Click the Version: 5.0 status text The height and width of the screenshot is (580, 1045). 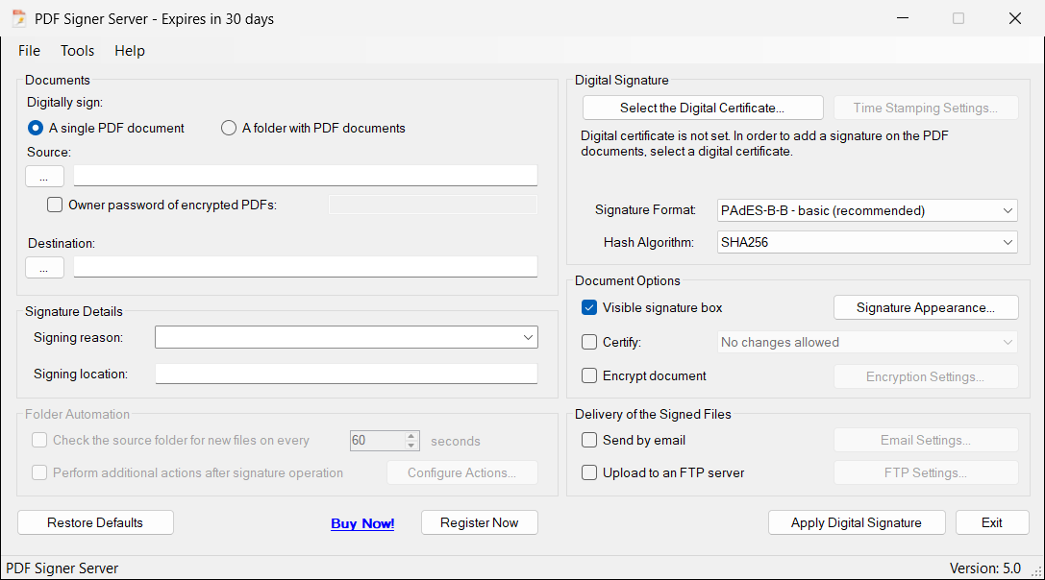[x=985, y=568]
